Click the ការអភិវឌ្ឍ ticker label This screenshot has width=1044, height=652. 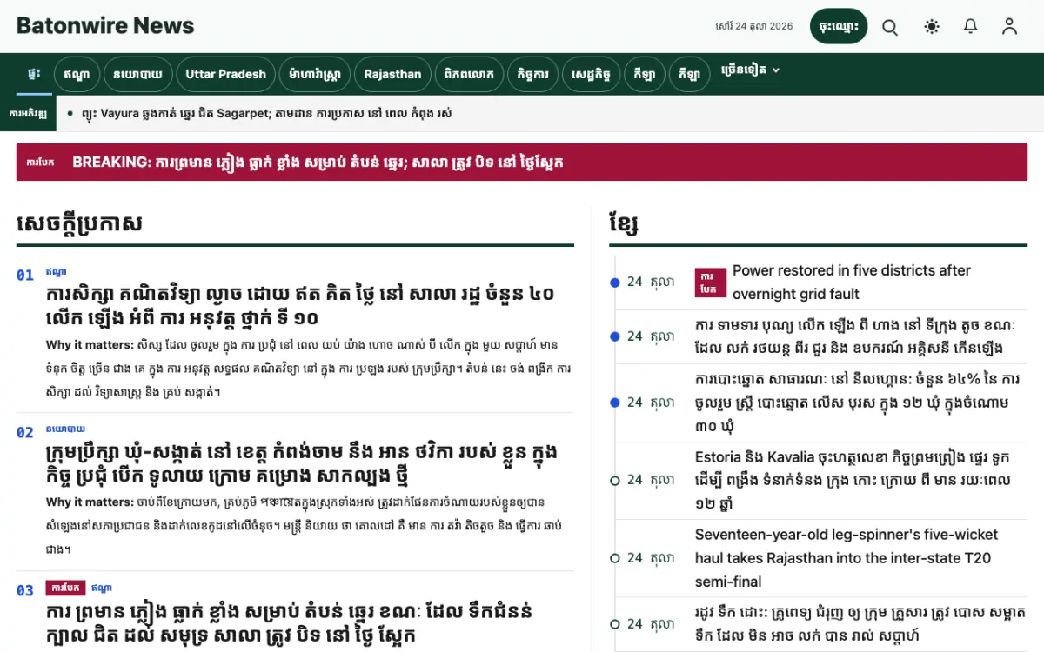click(x=28, y=113)
